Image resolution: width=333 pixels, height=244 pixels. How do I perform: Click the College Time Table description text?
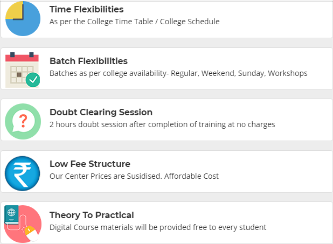[x=134, y=22]
